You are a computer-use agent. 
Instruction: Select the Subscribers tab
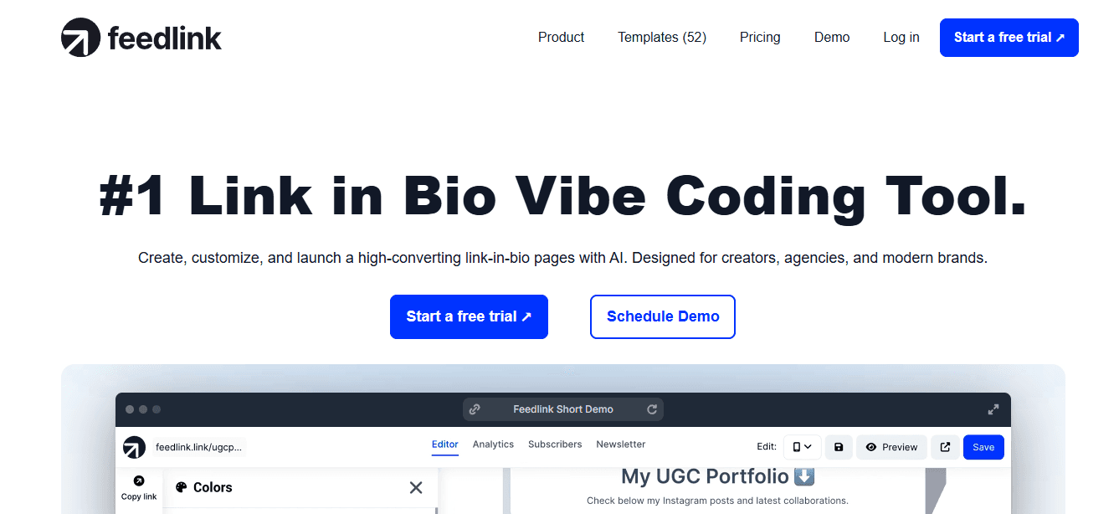coord(555,444)
